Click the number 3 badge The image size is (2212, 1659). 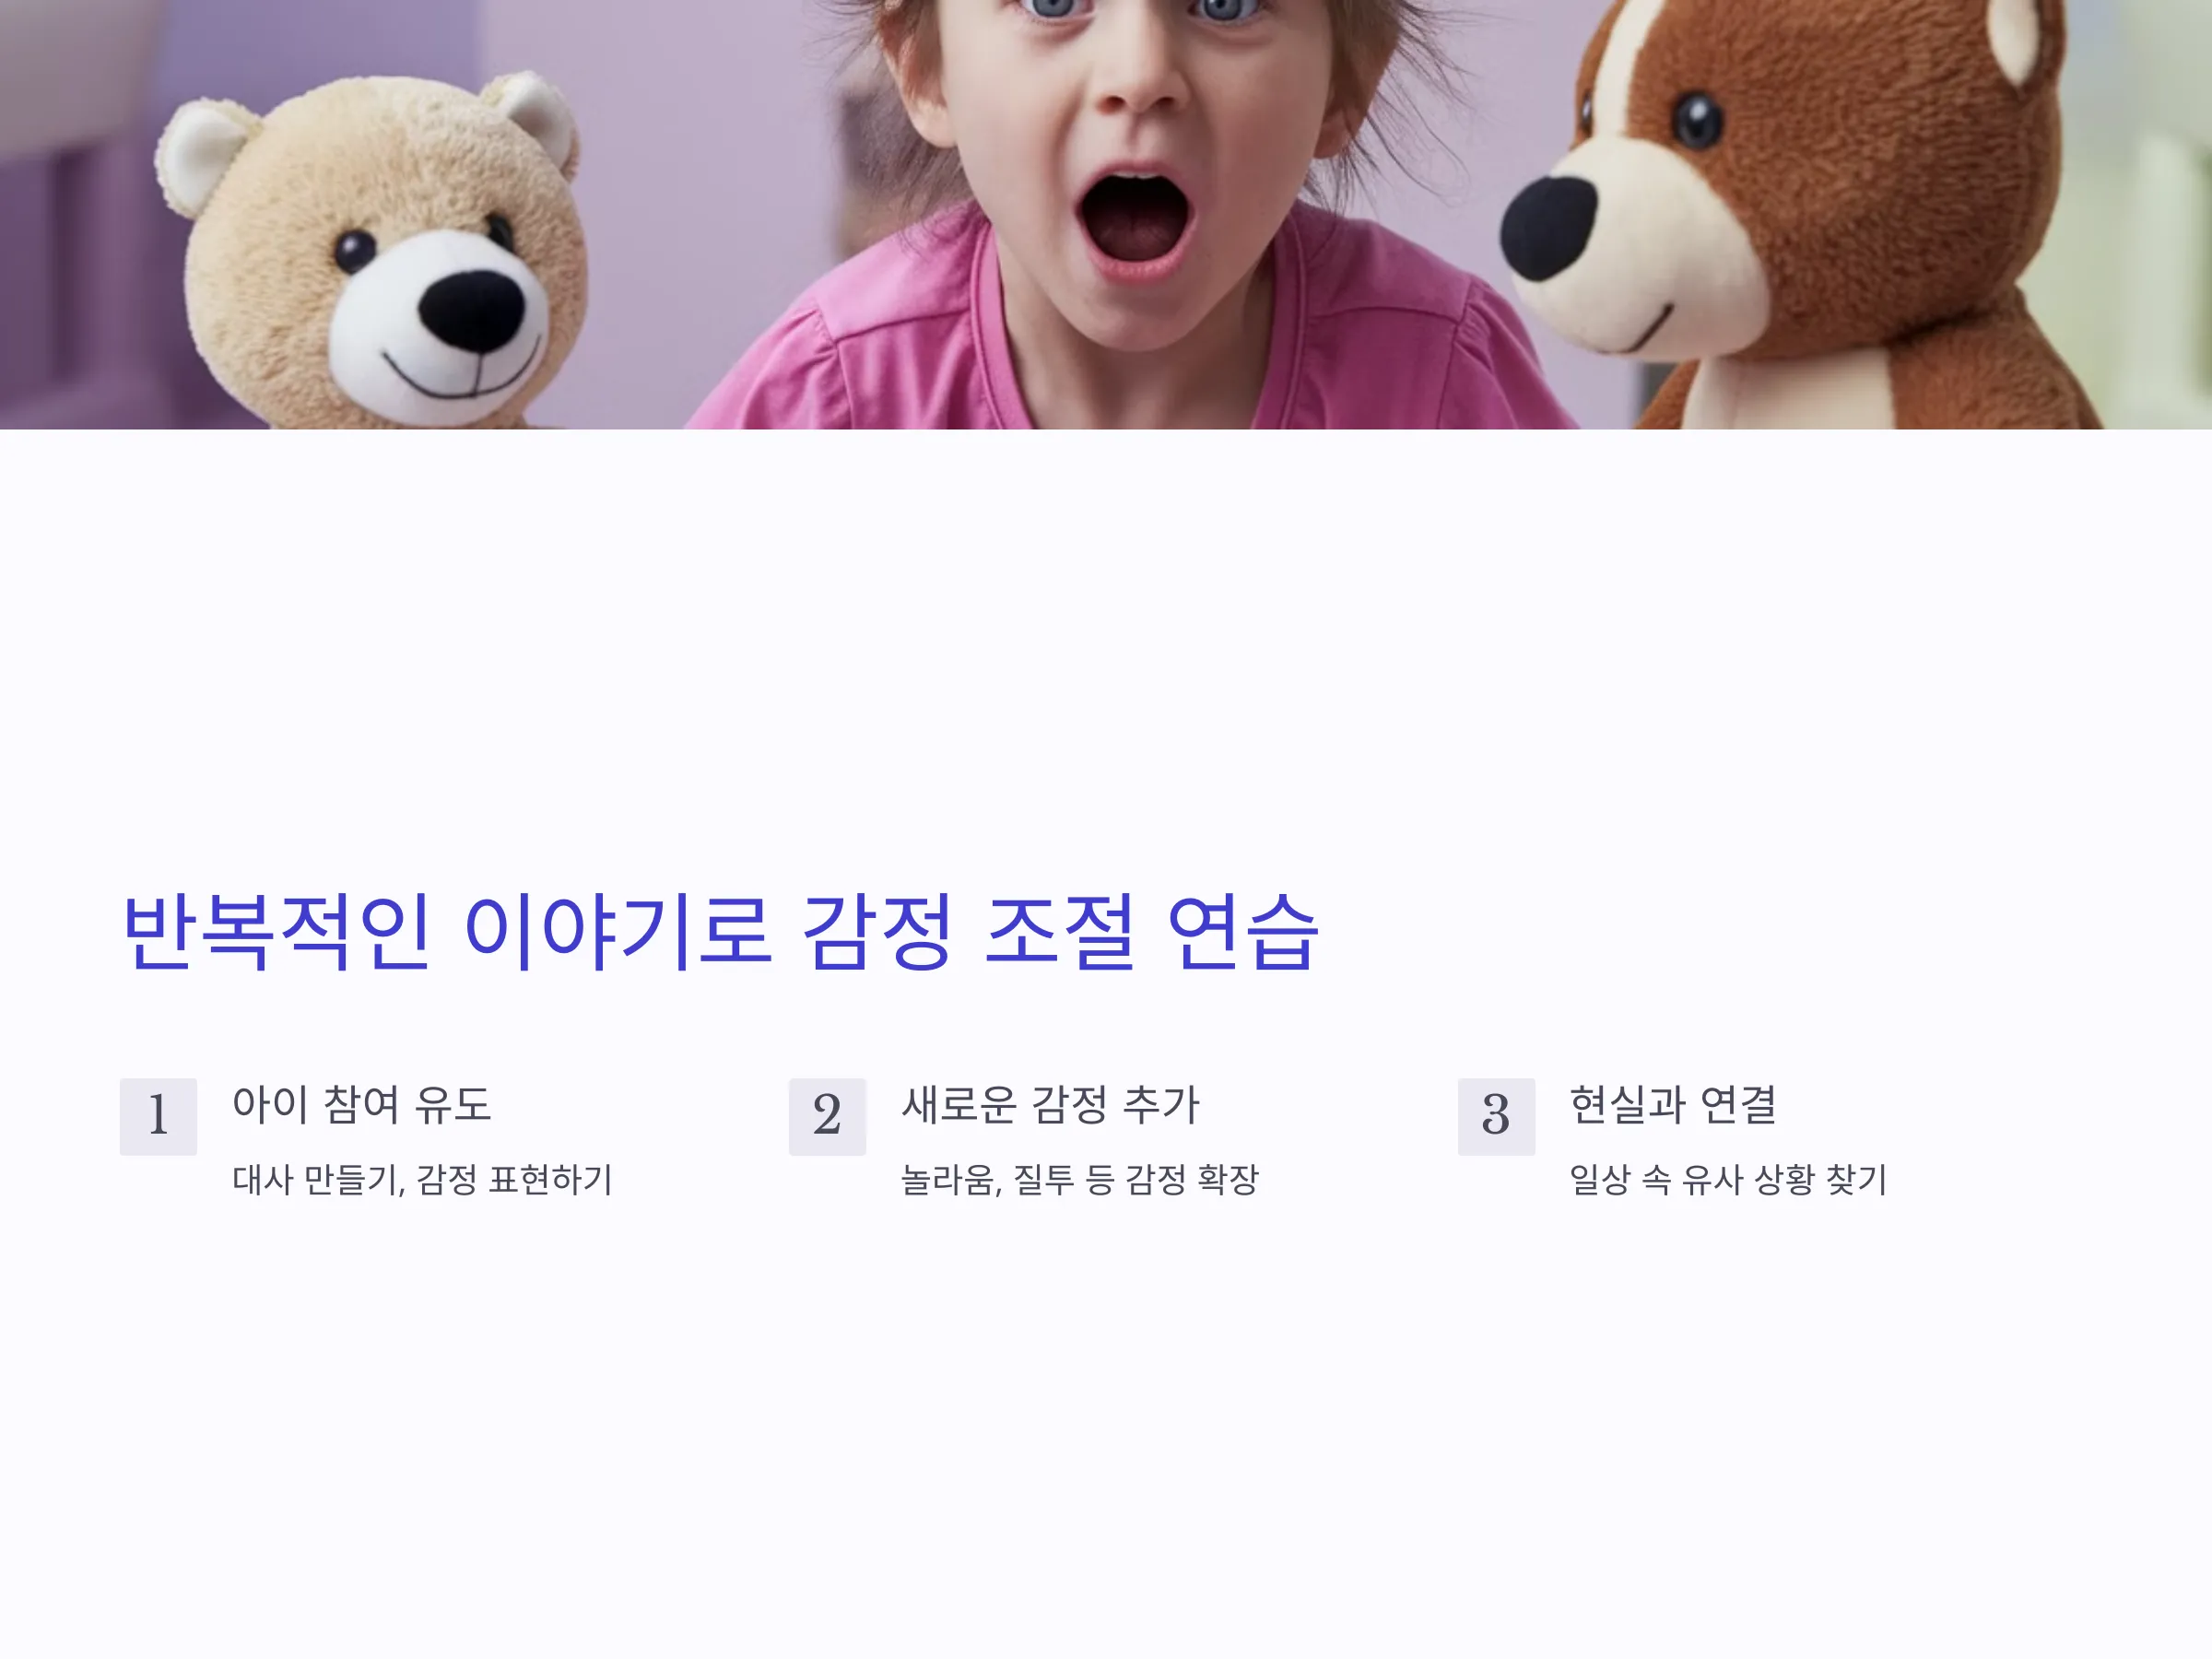(1496, 1116)
